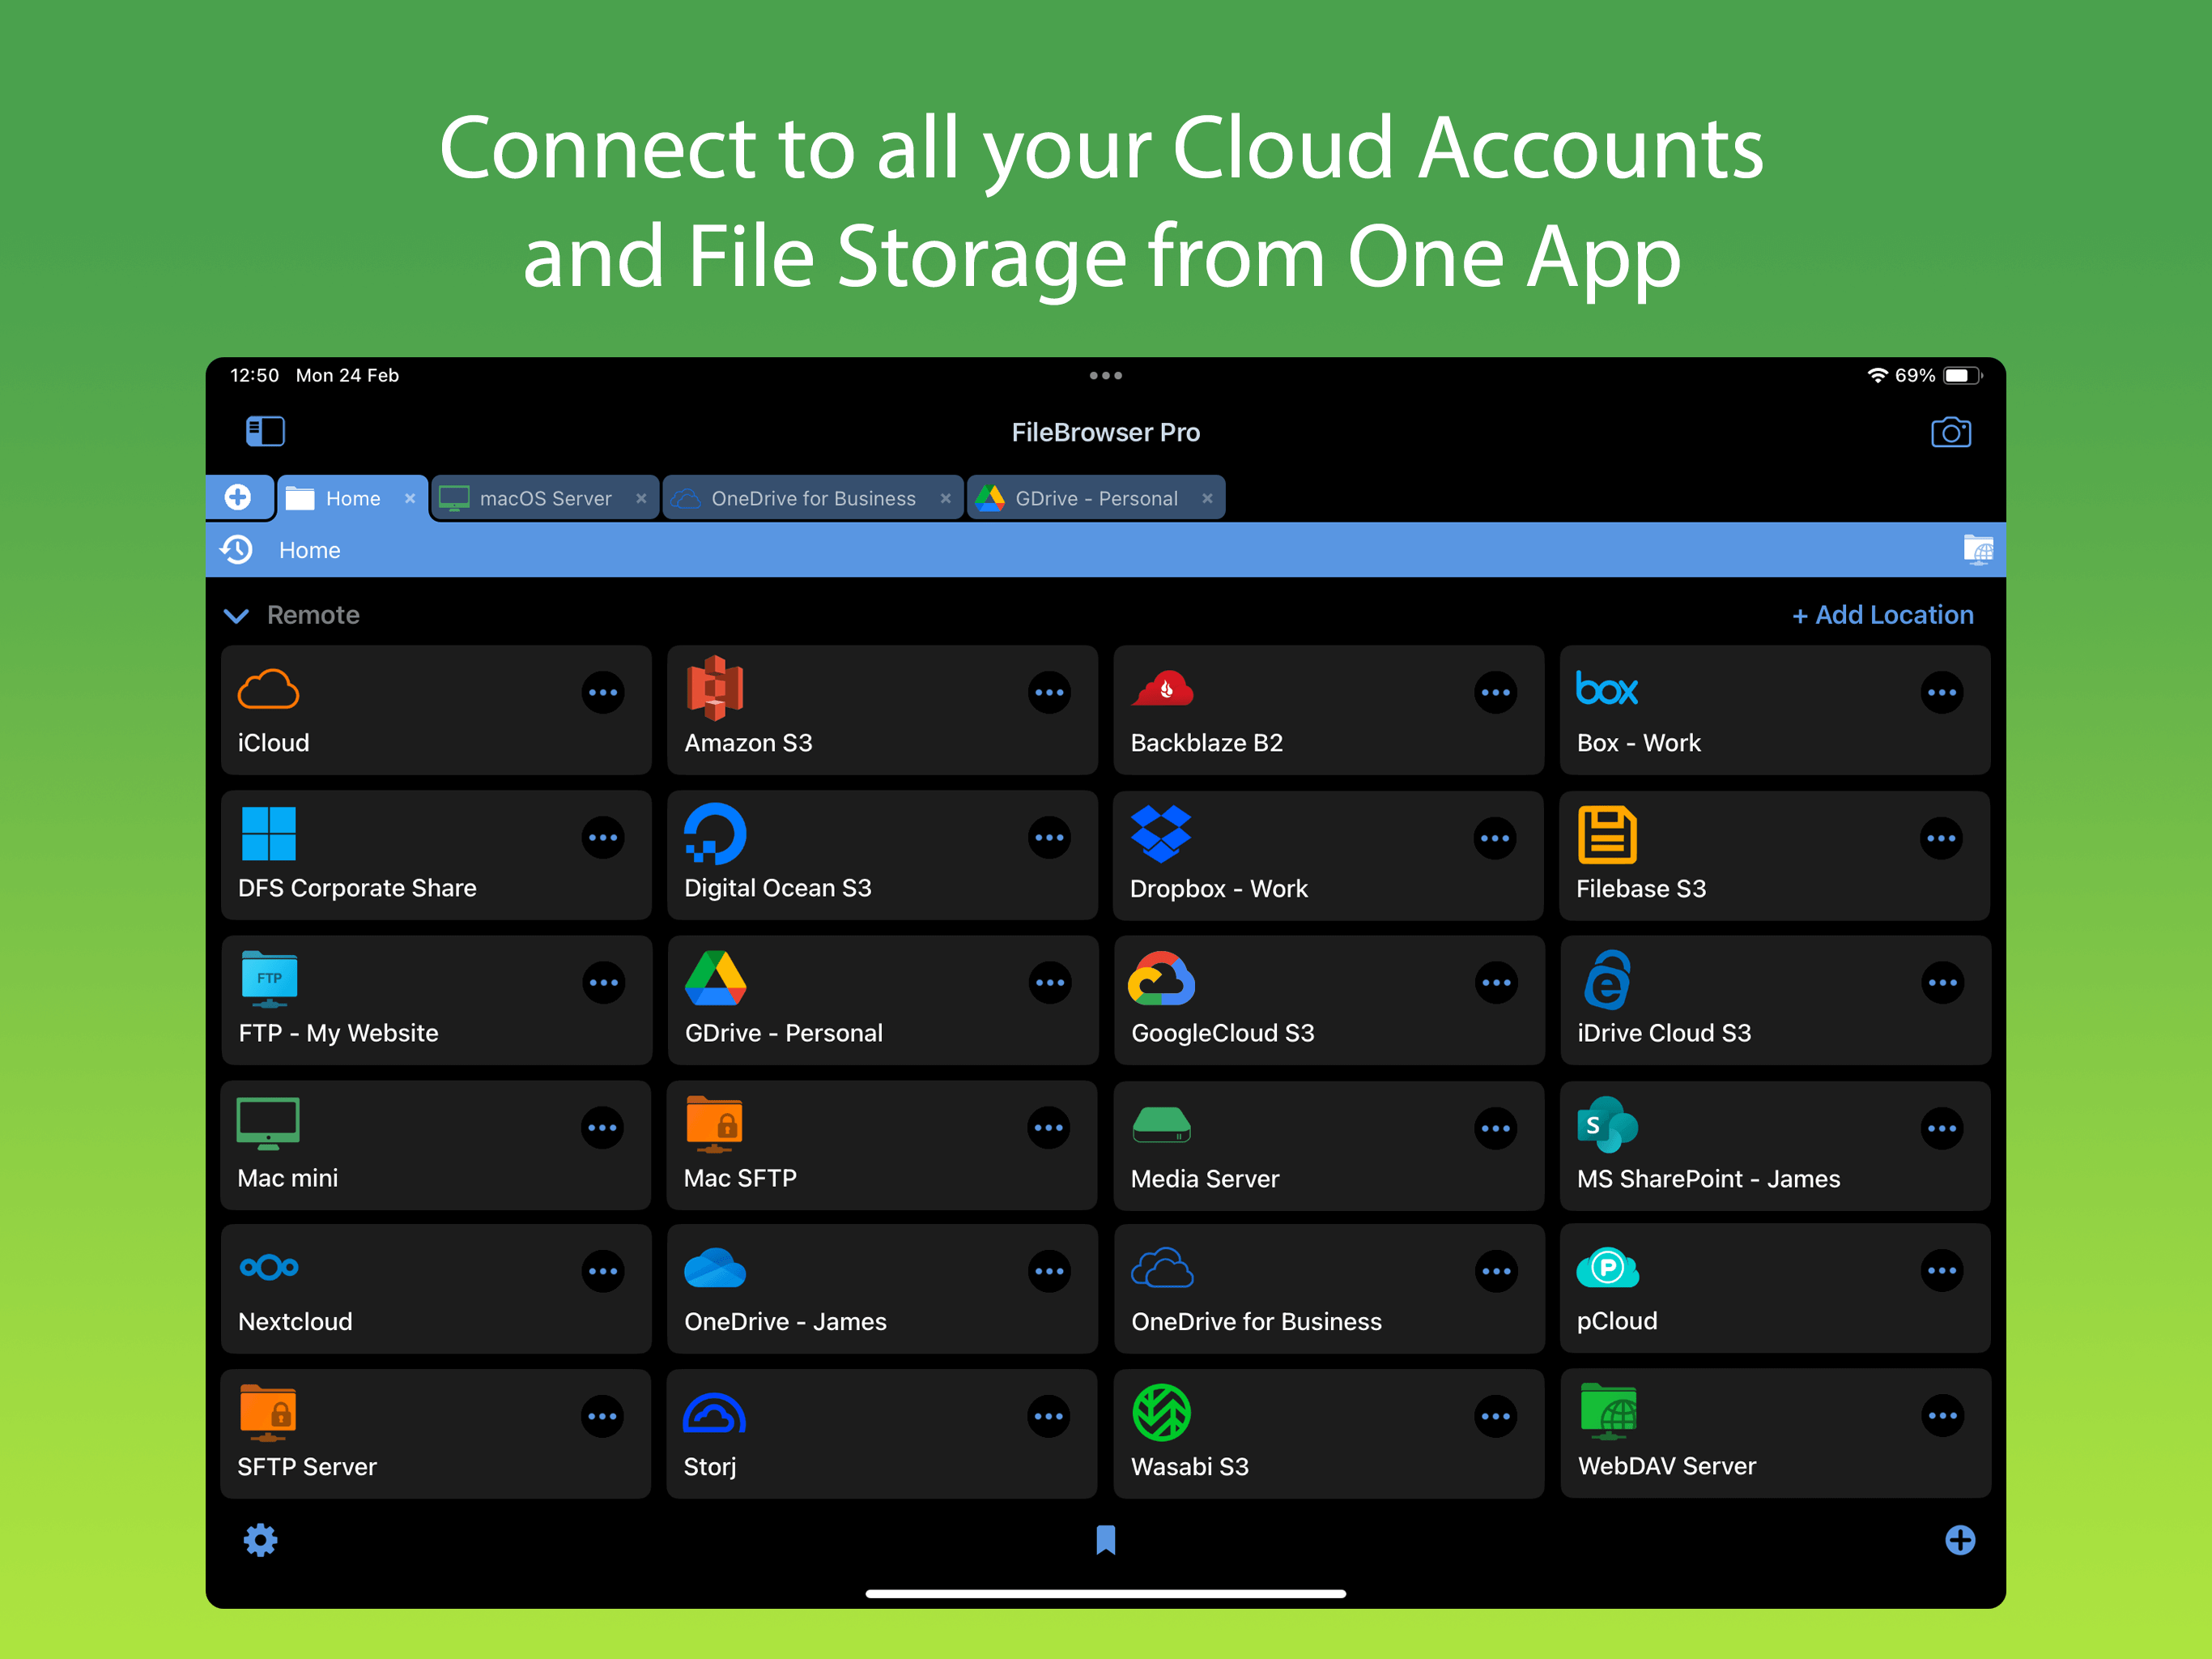Tap the Wi-Fi indicator in the status bar
Image resolution: width=2212 pixels, height=1659 pixels.
point(1877,375)
